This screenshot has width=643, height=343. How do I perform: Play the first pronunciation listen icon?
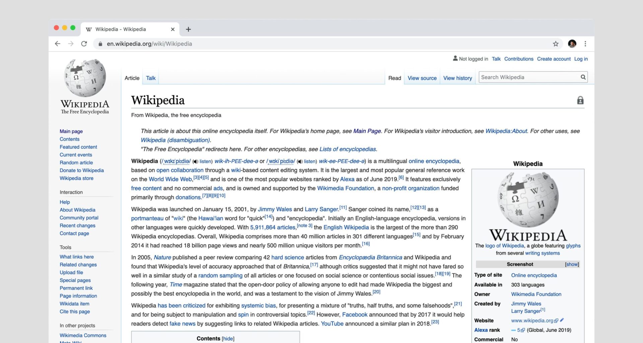(195, 161)
